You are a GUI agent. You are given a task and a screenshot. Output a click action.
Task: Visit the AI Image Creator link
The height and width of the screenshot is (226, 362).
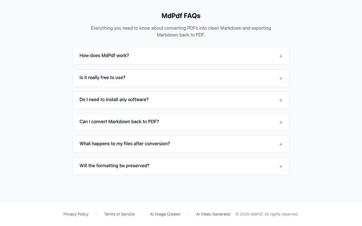pos(165,214)
